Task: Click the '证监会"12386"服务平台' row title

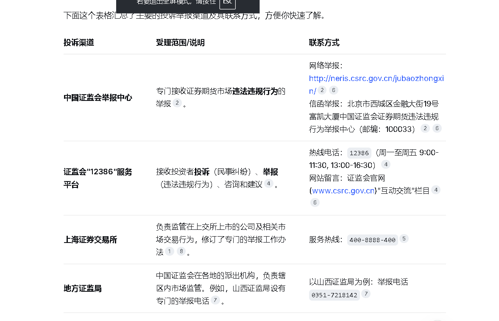Action: click(x=98, y=178)
